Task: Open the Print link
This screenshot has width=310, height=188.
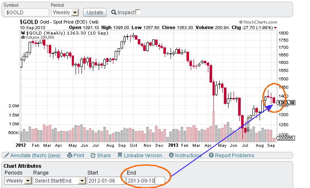Action: click(x=79, y=156)
